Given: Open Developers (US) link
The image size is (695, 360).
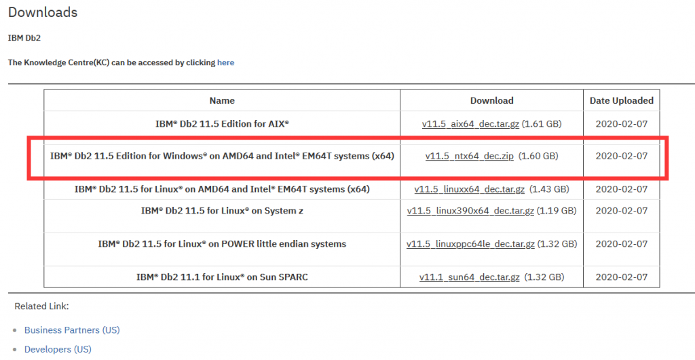Looking at the screenshot, I should pos(58,349).
